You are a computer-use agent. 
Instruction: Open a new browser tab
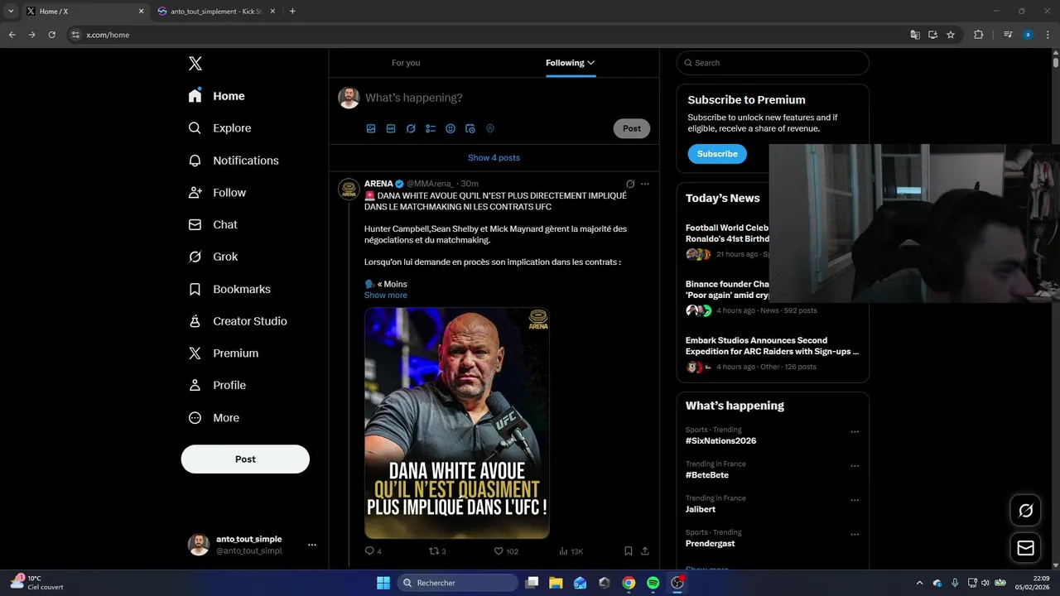[x=292, y=12]
